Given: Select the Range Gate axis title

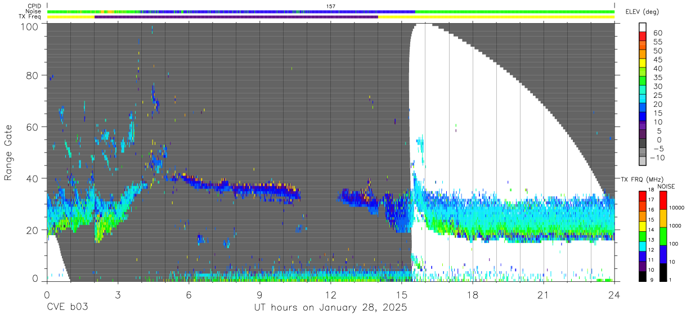Looking at the screenshot, I should pyautogui.click(x=8, y=153).
